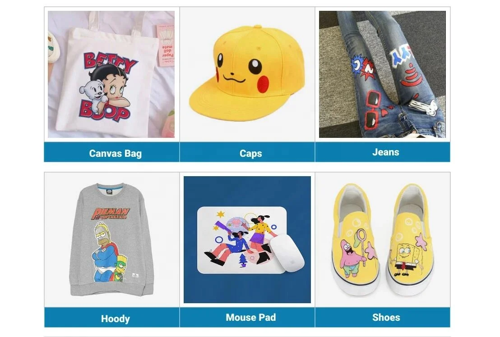Click the white mouse on the pad
This screenshot has height=337, width=500.
[287, 253]
